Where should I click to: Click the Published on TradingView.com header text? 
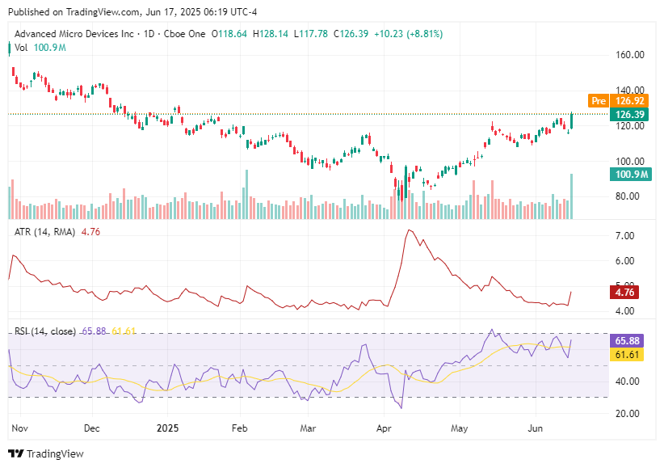pos(132,12)
